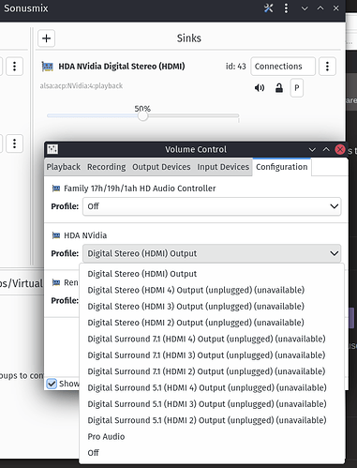Image resolution: width=357 pixels, height=468 pixels.
Task: Open the Sonusmix title bar kebab menu
Action: (x=286, y=8)
